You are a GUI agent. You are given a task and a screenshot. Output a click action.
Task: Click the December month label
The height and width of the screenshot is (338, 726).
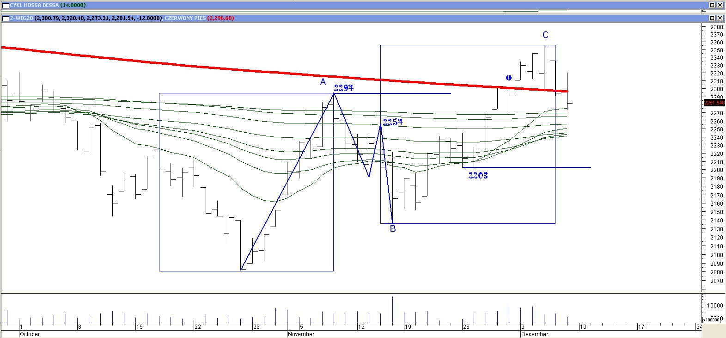coord(535,334)
